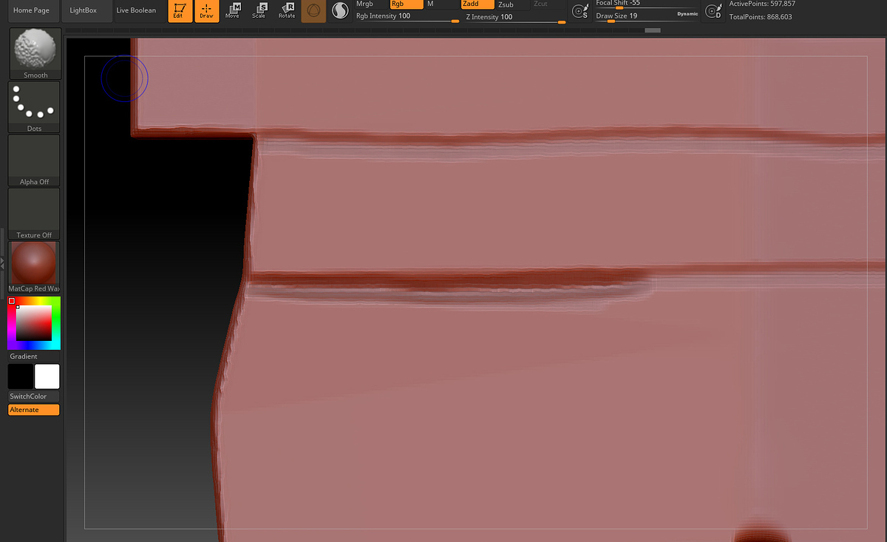The image size is (887, 542).
Task: Enable M material mode
Action: point(442,4)
